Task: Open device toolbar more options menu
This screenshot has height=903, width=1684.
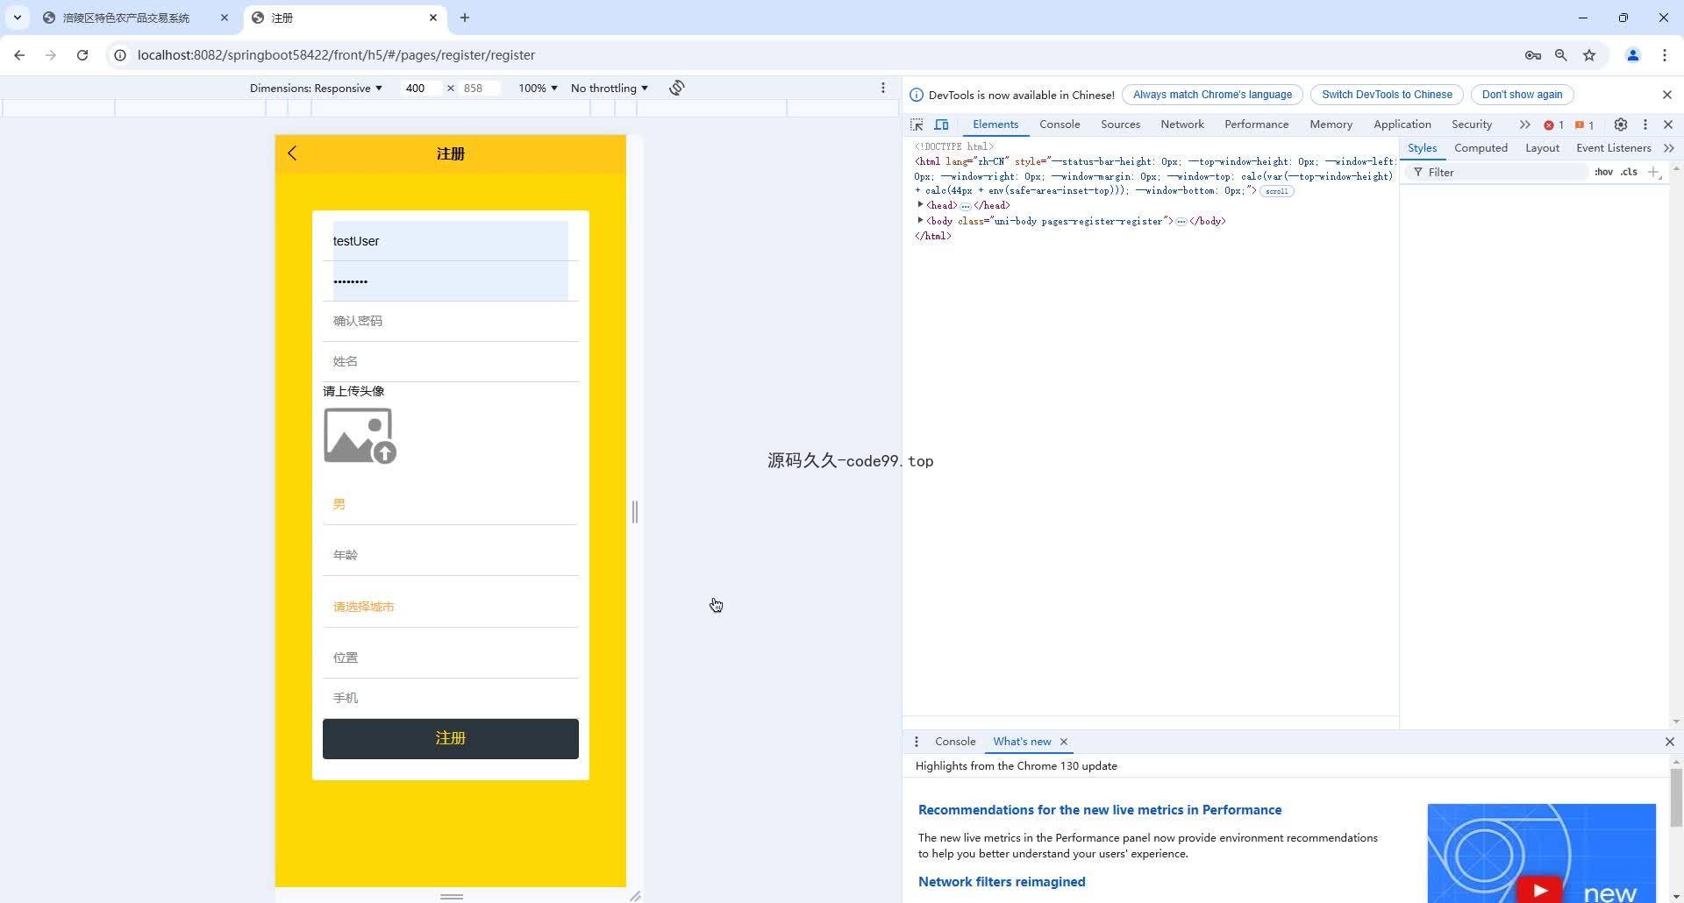Action: pos(882,88)
